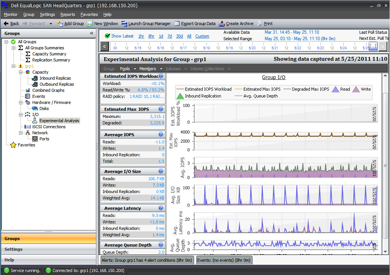390x275 pixels.
Task: Open a New Window from toolbar
Action: click(x=90, y=24)
